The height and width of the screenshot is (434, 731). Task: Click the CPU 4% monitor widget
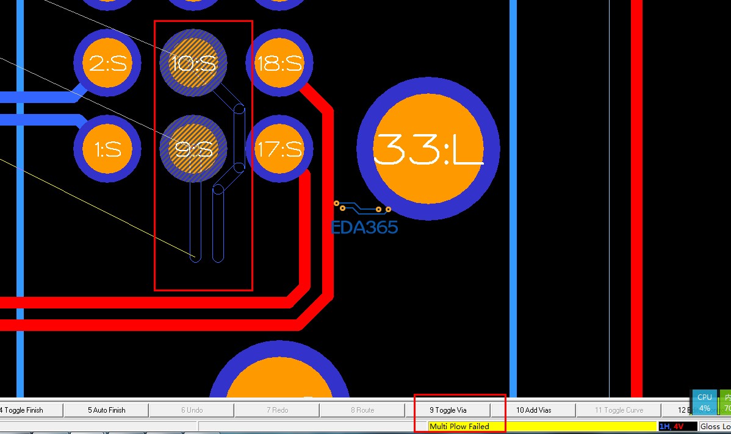pos(704,402)
